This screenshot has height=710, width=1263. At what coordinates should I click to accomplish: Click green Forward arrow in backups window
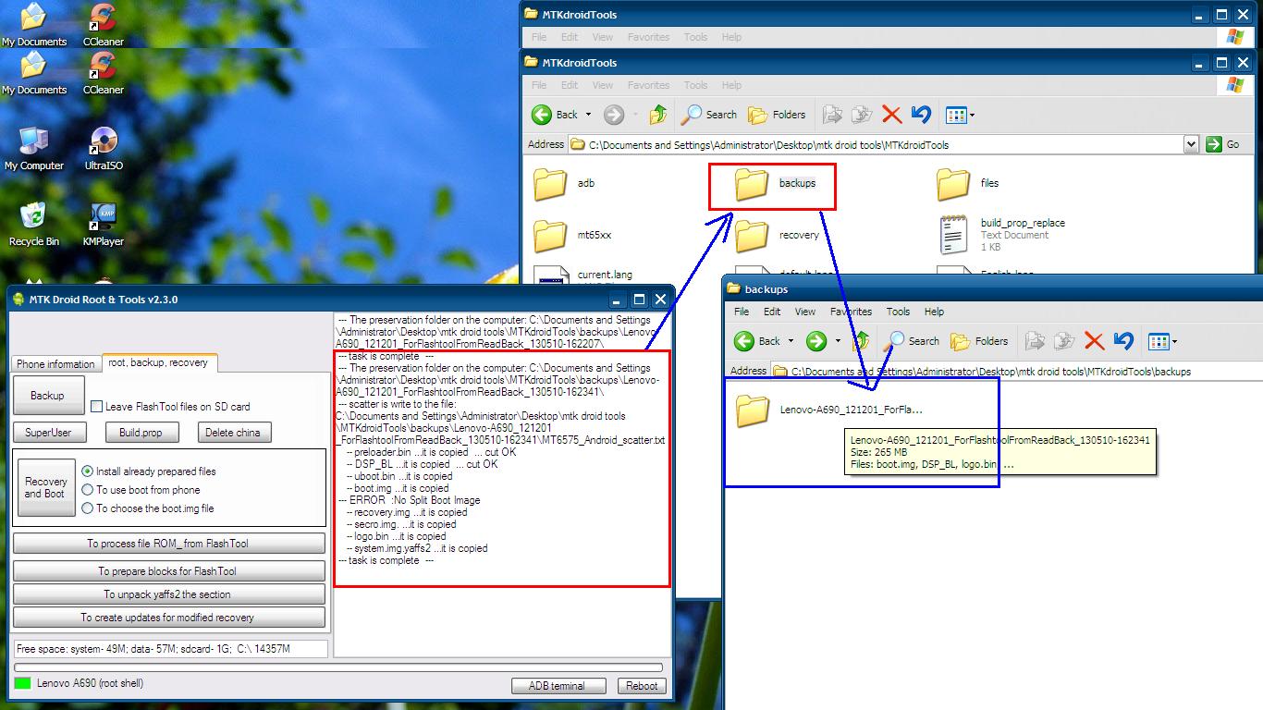816,341
